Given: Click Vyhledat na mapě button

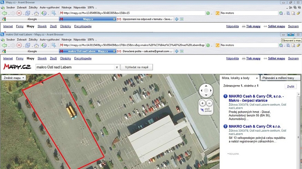Looking at the screenshot, I should [137, 67].
